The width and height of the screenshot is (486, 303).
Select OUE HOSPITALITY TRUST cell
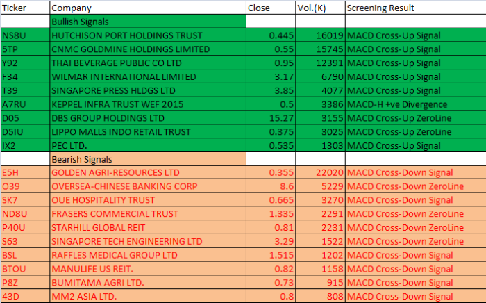coord(148,200)
